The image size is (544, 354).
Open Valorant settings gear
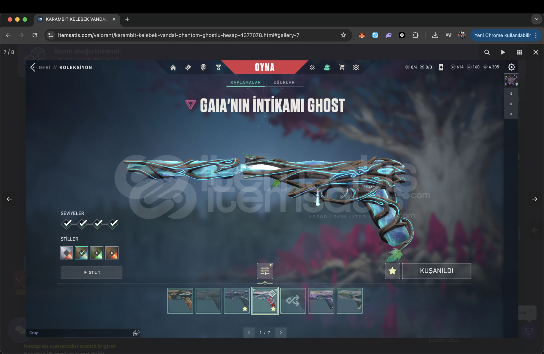click(512, 67)
